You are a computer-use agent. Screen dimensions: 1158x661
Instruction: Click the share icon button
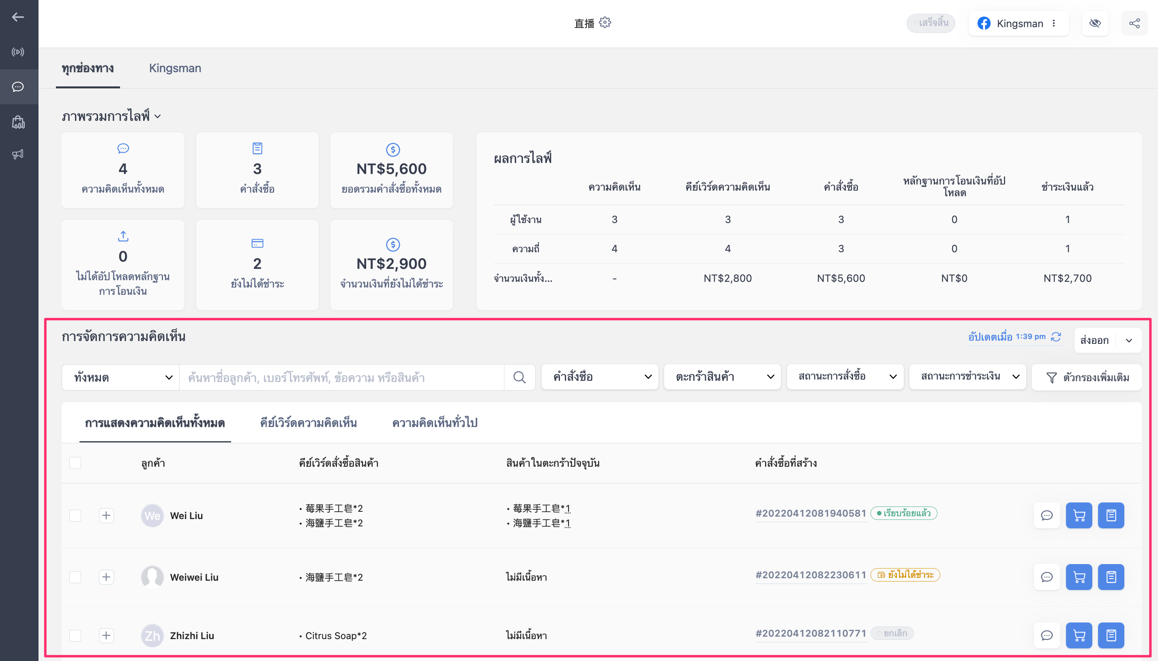click(1134, 23)
